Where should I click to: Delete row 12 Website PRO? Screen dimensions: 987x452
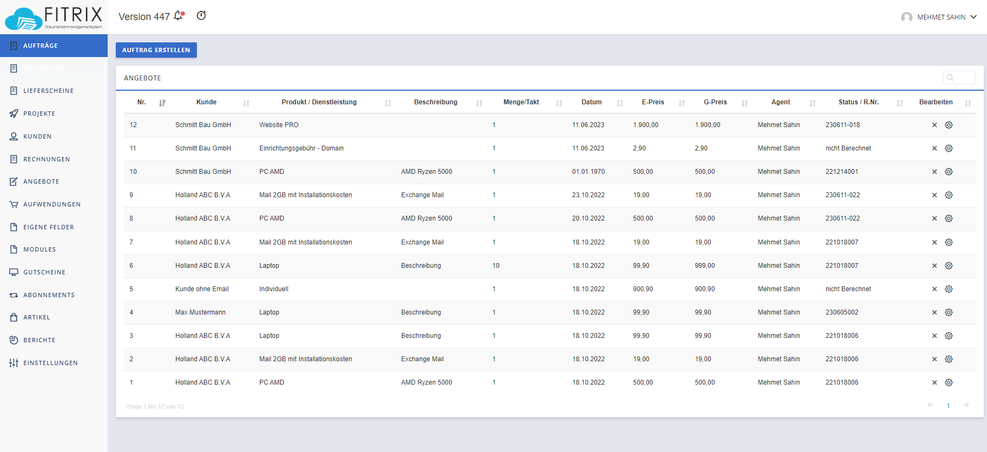pyautogui.click(x=934, y=125)
